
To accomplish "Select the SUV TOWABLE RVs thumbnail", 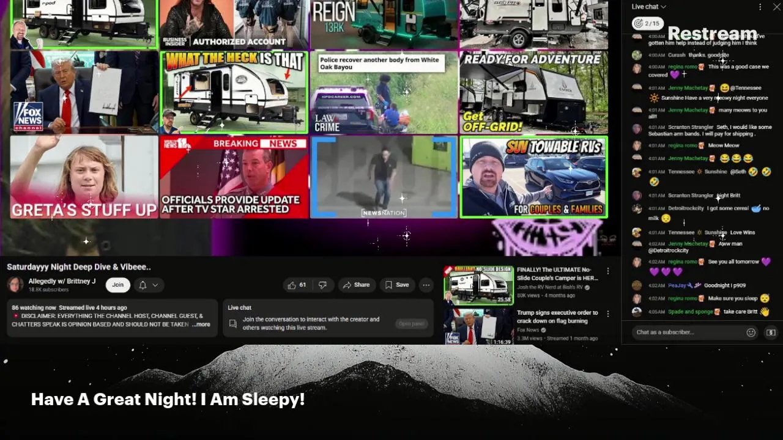I will click(x=533, y=177).
